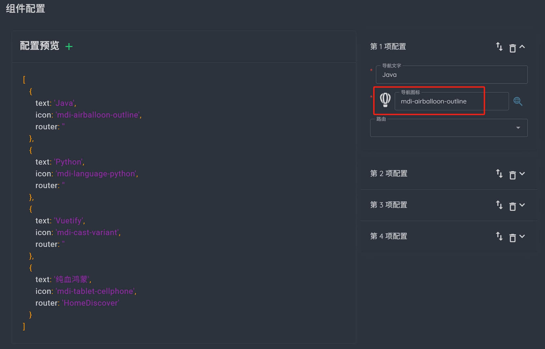Delete 第 3 项配置 with the trash icon
The image size is (545, 349).
(x=513, y=206)
